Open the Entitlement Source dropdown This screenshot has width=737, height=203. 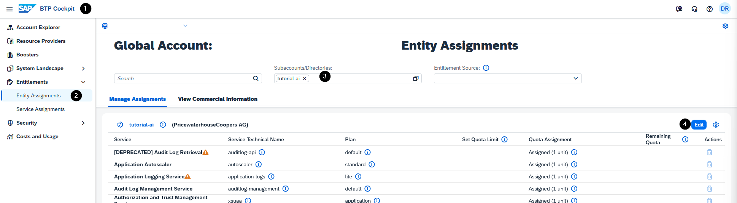(576, 78)
